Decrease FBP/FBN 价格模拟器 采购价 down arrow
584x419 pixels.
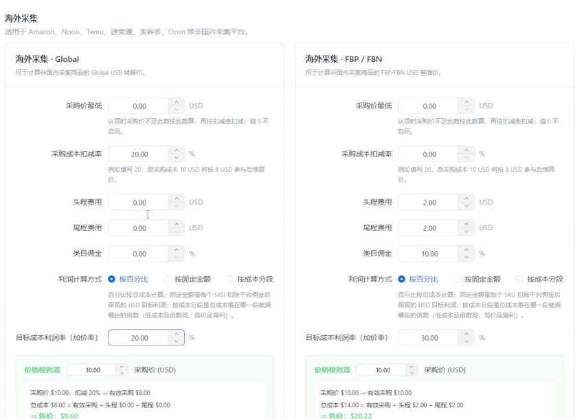pos(412,373)
